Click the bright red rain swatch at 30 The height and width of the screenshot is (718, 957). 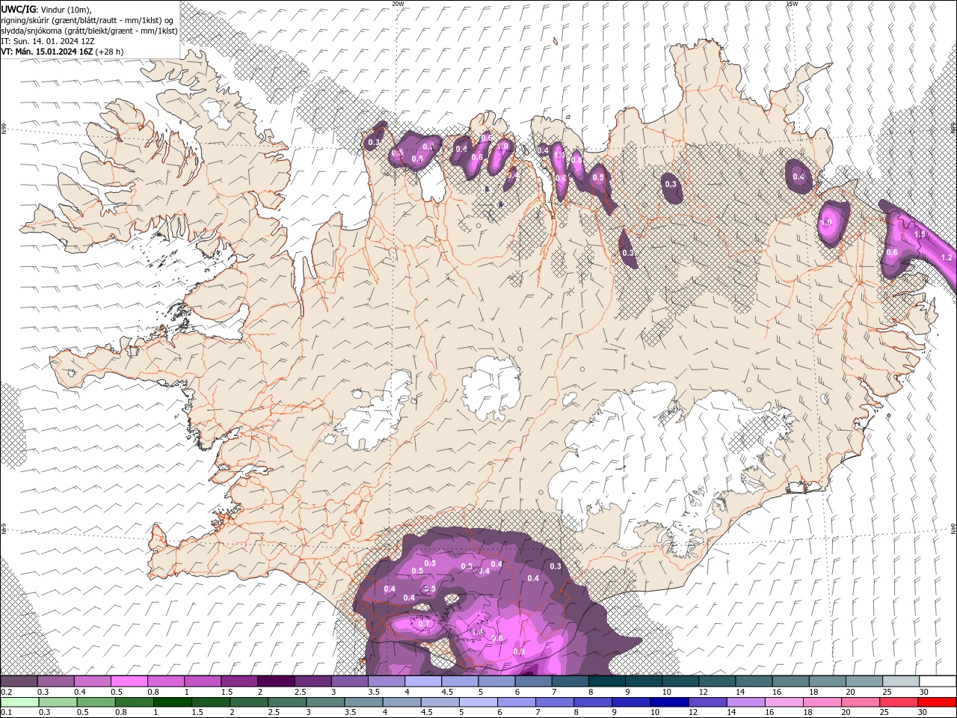(938, 702)
